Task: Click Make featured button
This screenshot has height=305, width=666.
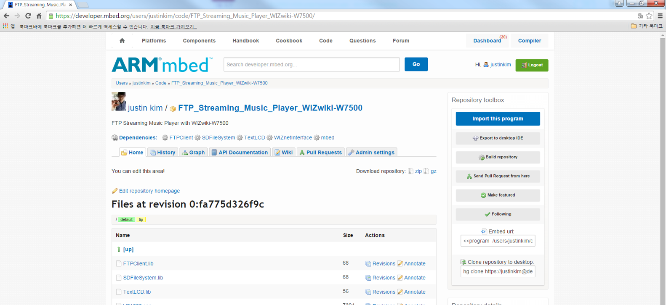Action: (498, 195)
